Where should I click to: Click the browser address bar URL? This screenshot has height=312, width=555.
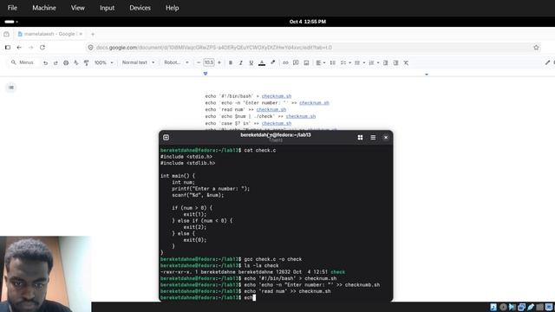pos(214,48)
